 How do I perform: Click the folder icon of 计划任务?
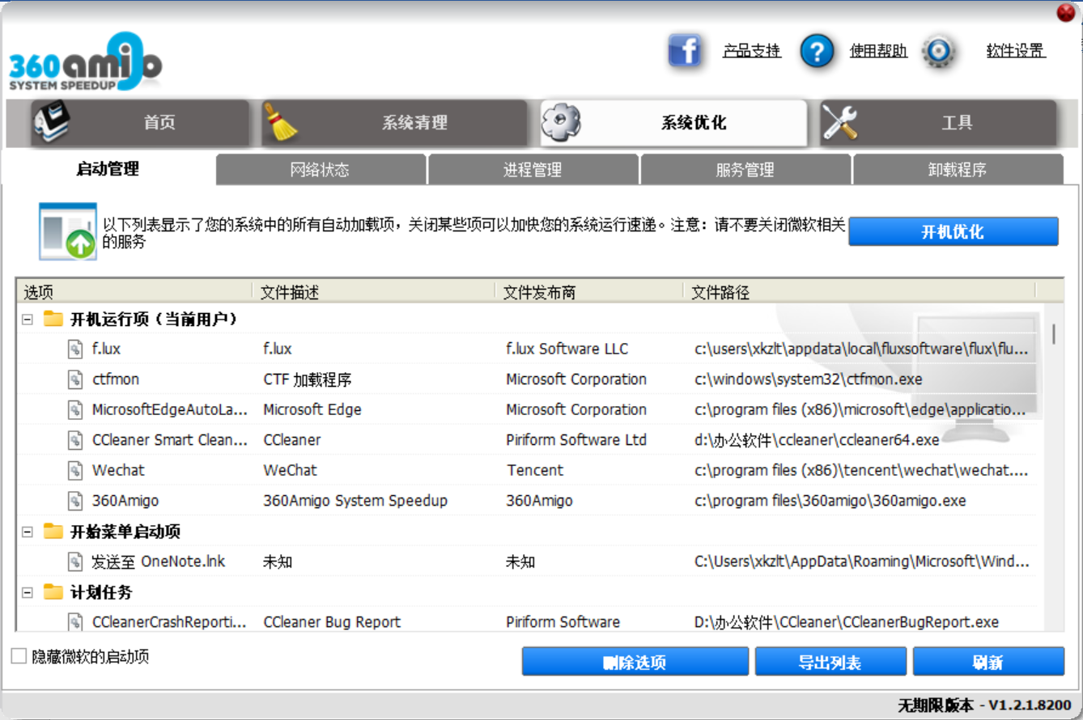53,592
